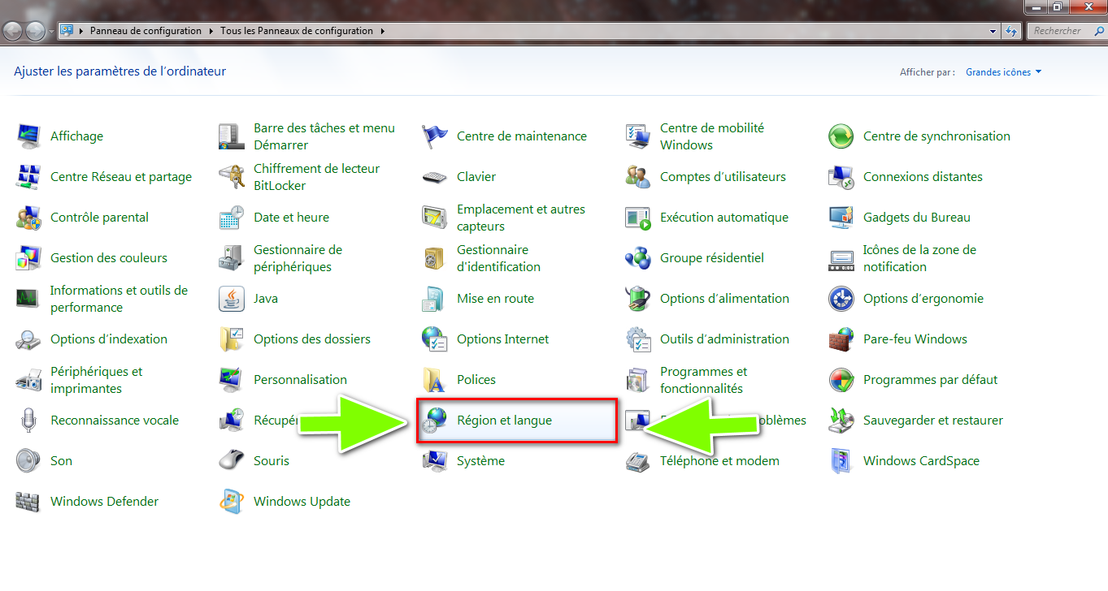
Task: Click the Date et heure label
Action: [291, 218]
